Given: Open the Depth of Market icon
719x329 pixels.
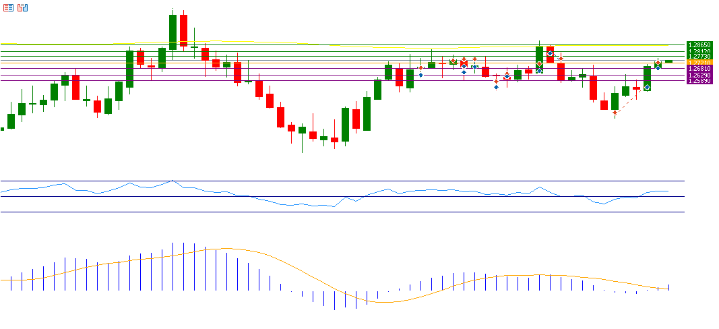Looking at the screenshot, I should click(23, 7).
